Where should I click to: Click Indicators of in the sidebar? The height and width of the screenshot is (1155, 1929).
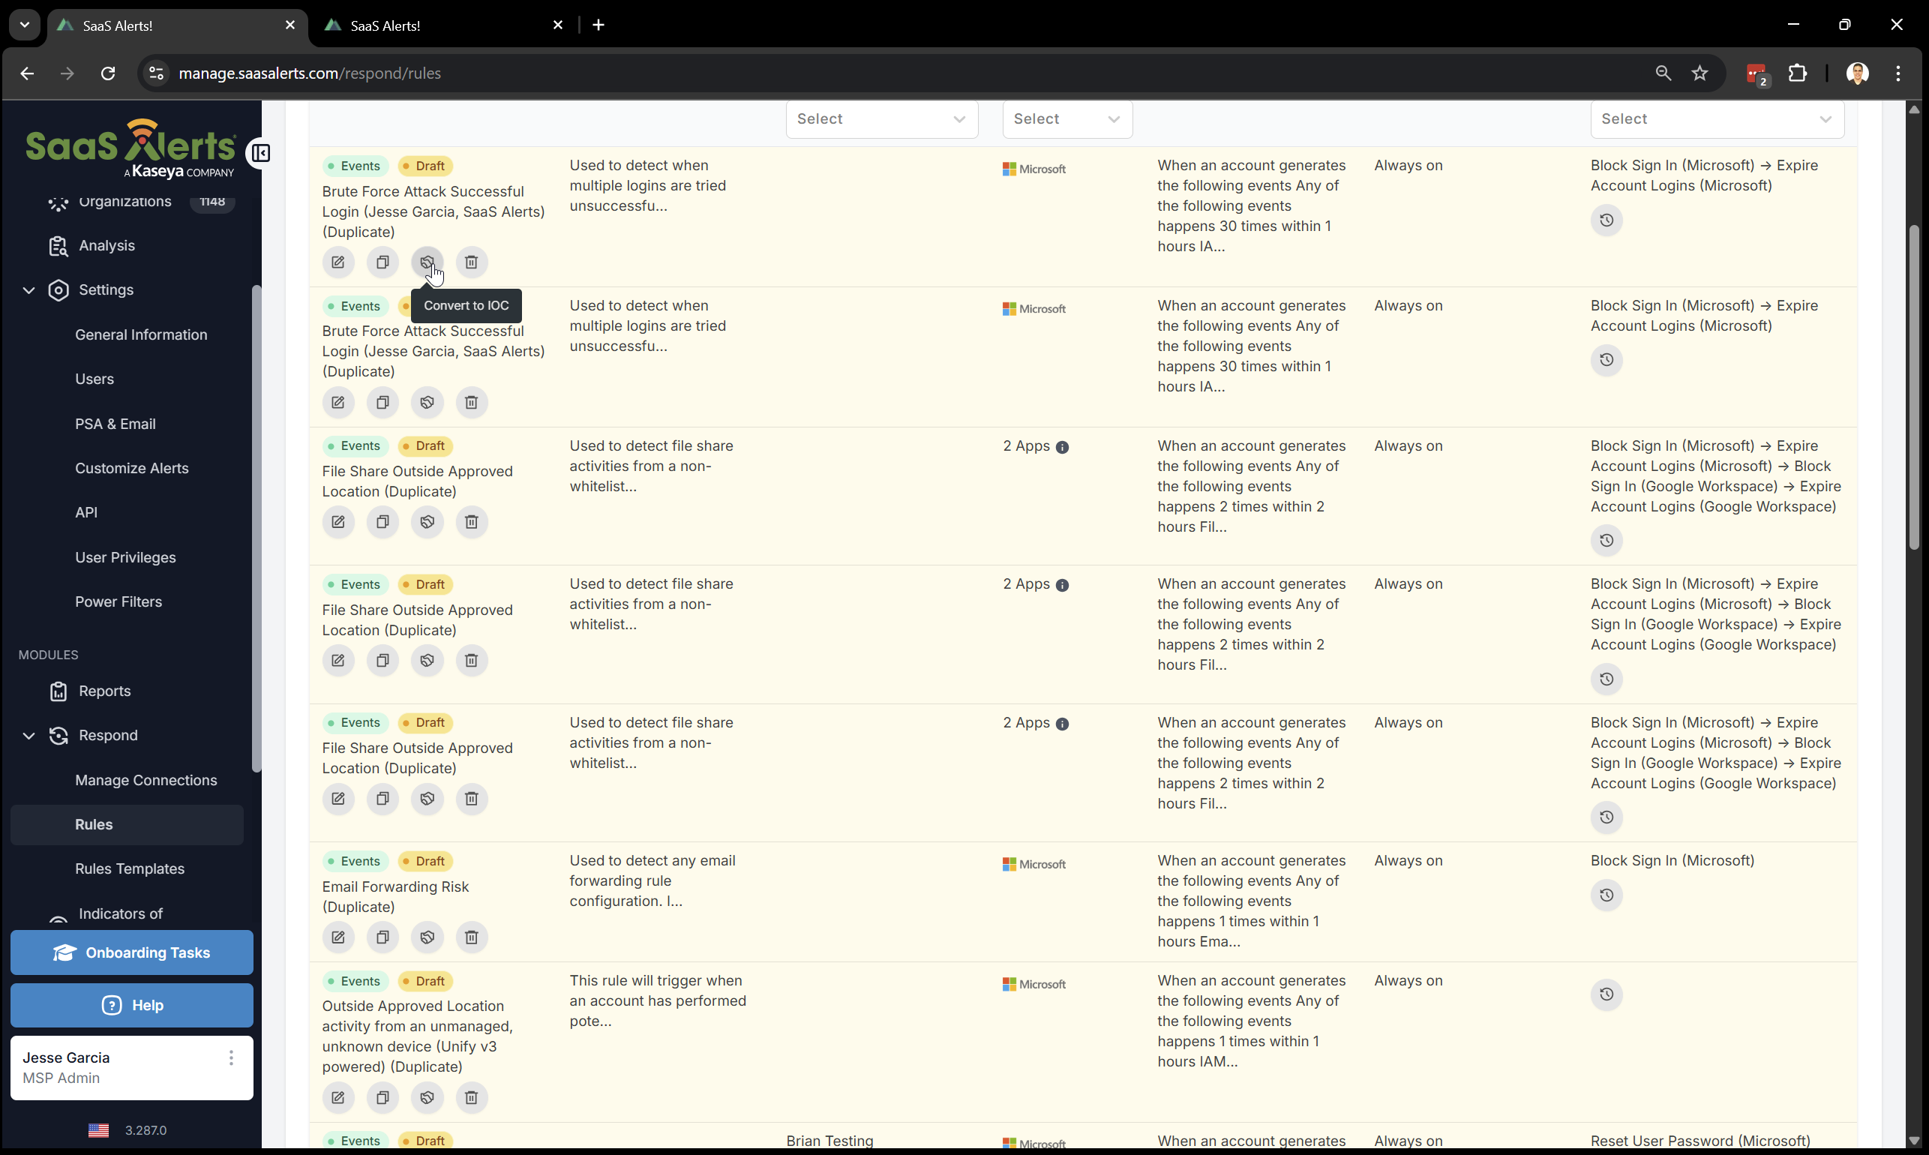click(x=121, y=913)
